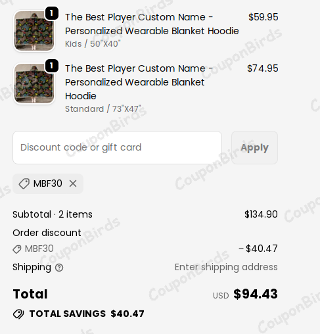The image size is (320, 334).
Task: Click the Enter shipping address text
Action: tap(226, 267)
